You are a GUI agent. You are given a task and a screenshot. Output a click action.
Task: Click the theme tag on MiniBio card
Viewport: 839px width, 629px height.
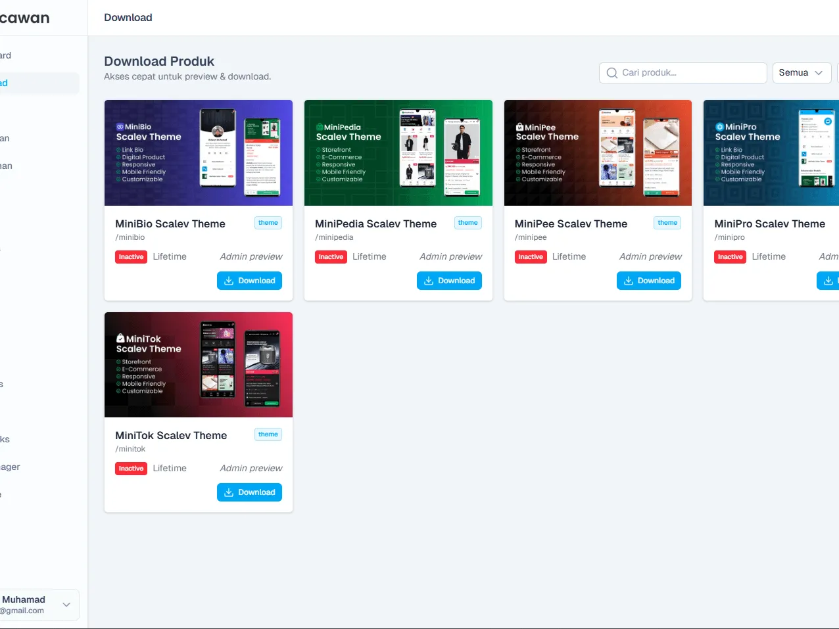pos(268,223)
